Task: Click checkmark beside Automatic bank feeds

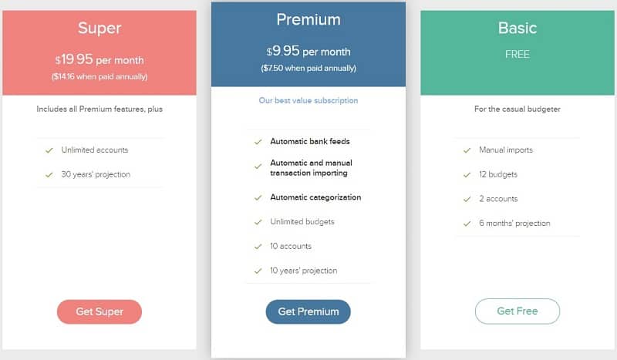Action: tap(258, 142)
